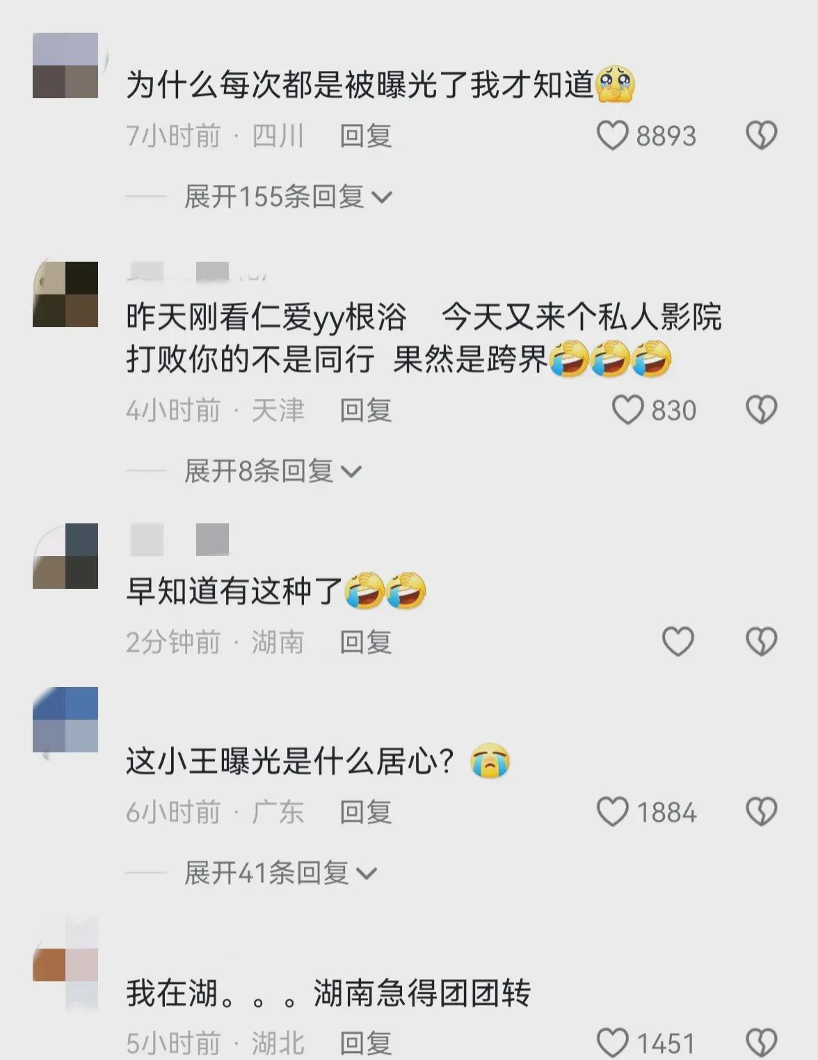
Task: Dislike the Tianjin comment via broken heart
Action: [761, 410]
